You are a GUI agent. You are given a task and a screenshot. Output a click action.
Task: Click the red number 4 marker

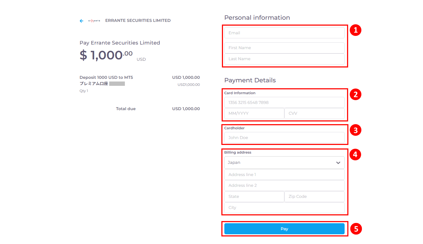click(x=355, y=155)
